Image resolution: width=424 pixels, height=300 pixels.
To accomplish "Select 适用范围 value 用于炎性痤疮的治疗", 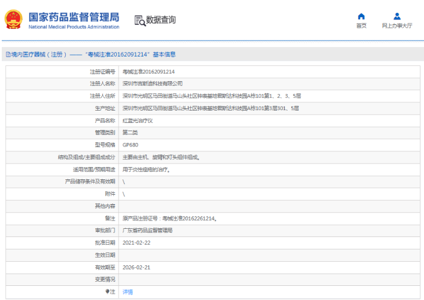I will click(146, 169).
